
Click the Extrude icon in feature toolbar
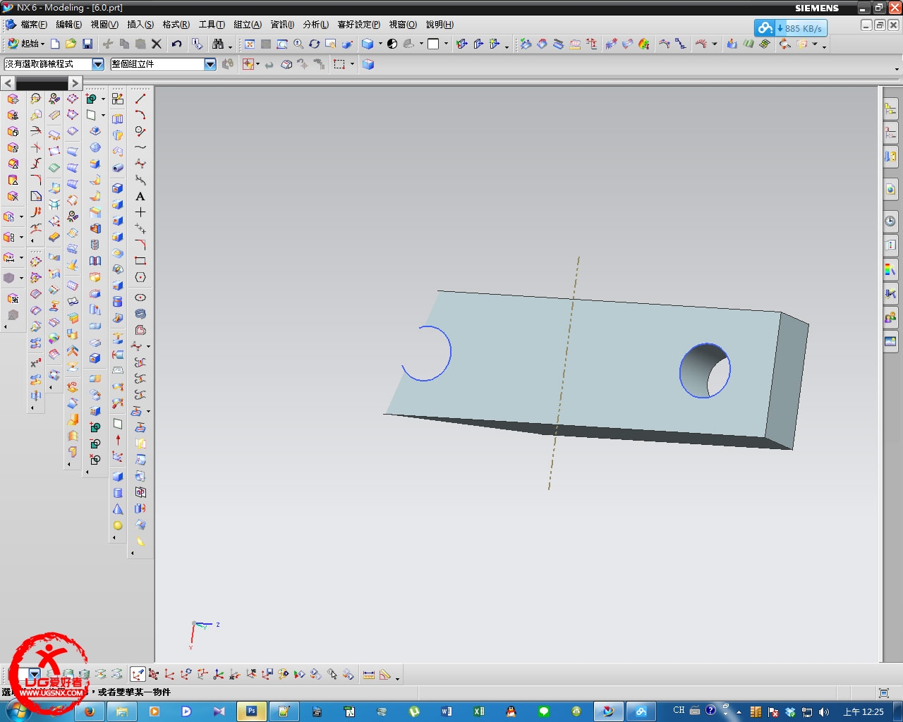tap(118, 118)
